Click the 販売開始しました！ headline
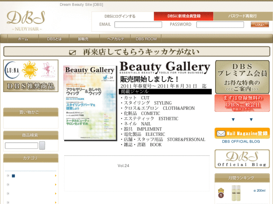This screenshot has width=273, height=204. point(149,79)
